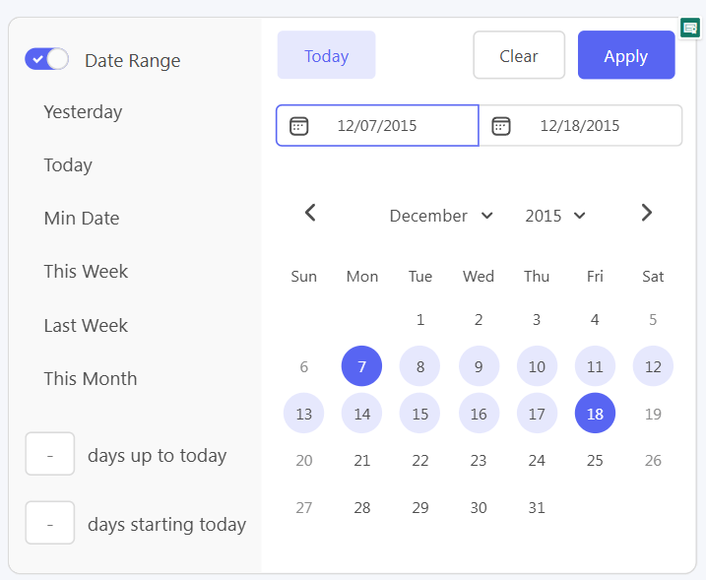Viewport: 706px width, 580px height.
Task: Select the Last Week preset
Action: click(86, 325)
